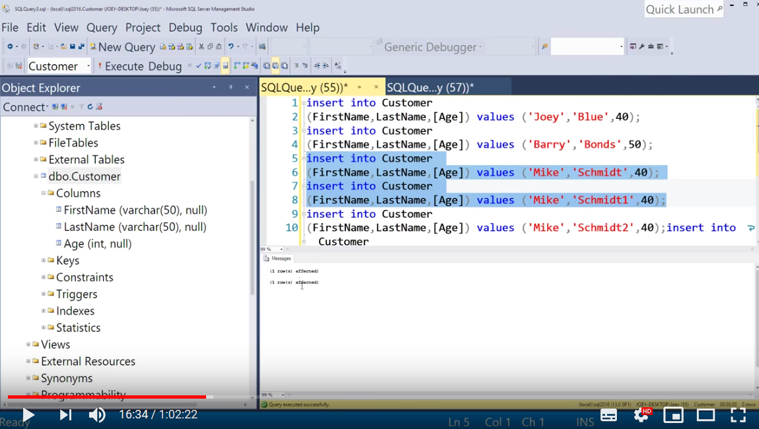Select the Age (int, null) column row

point(97,244)
